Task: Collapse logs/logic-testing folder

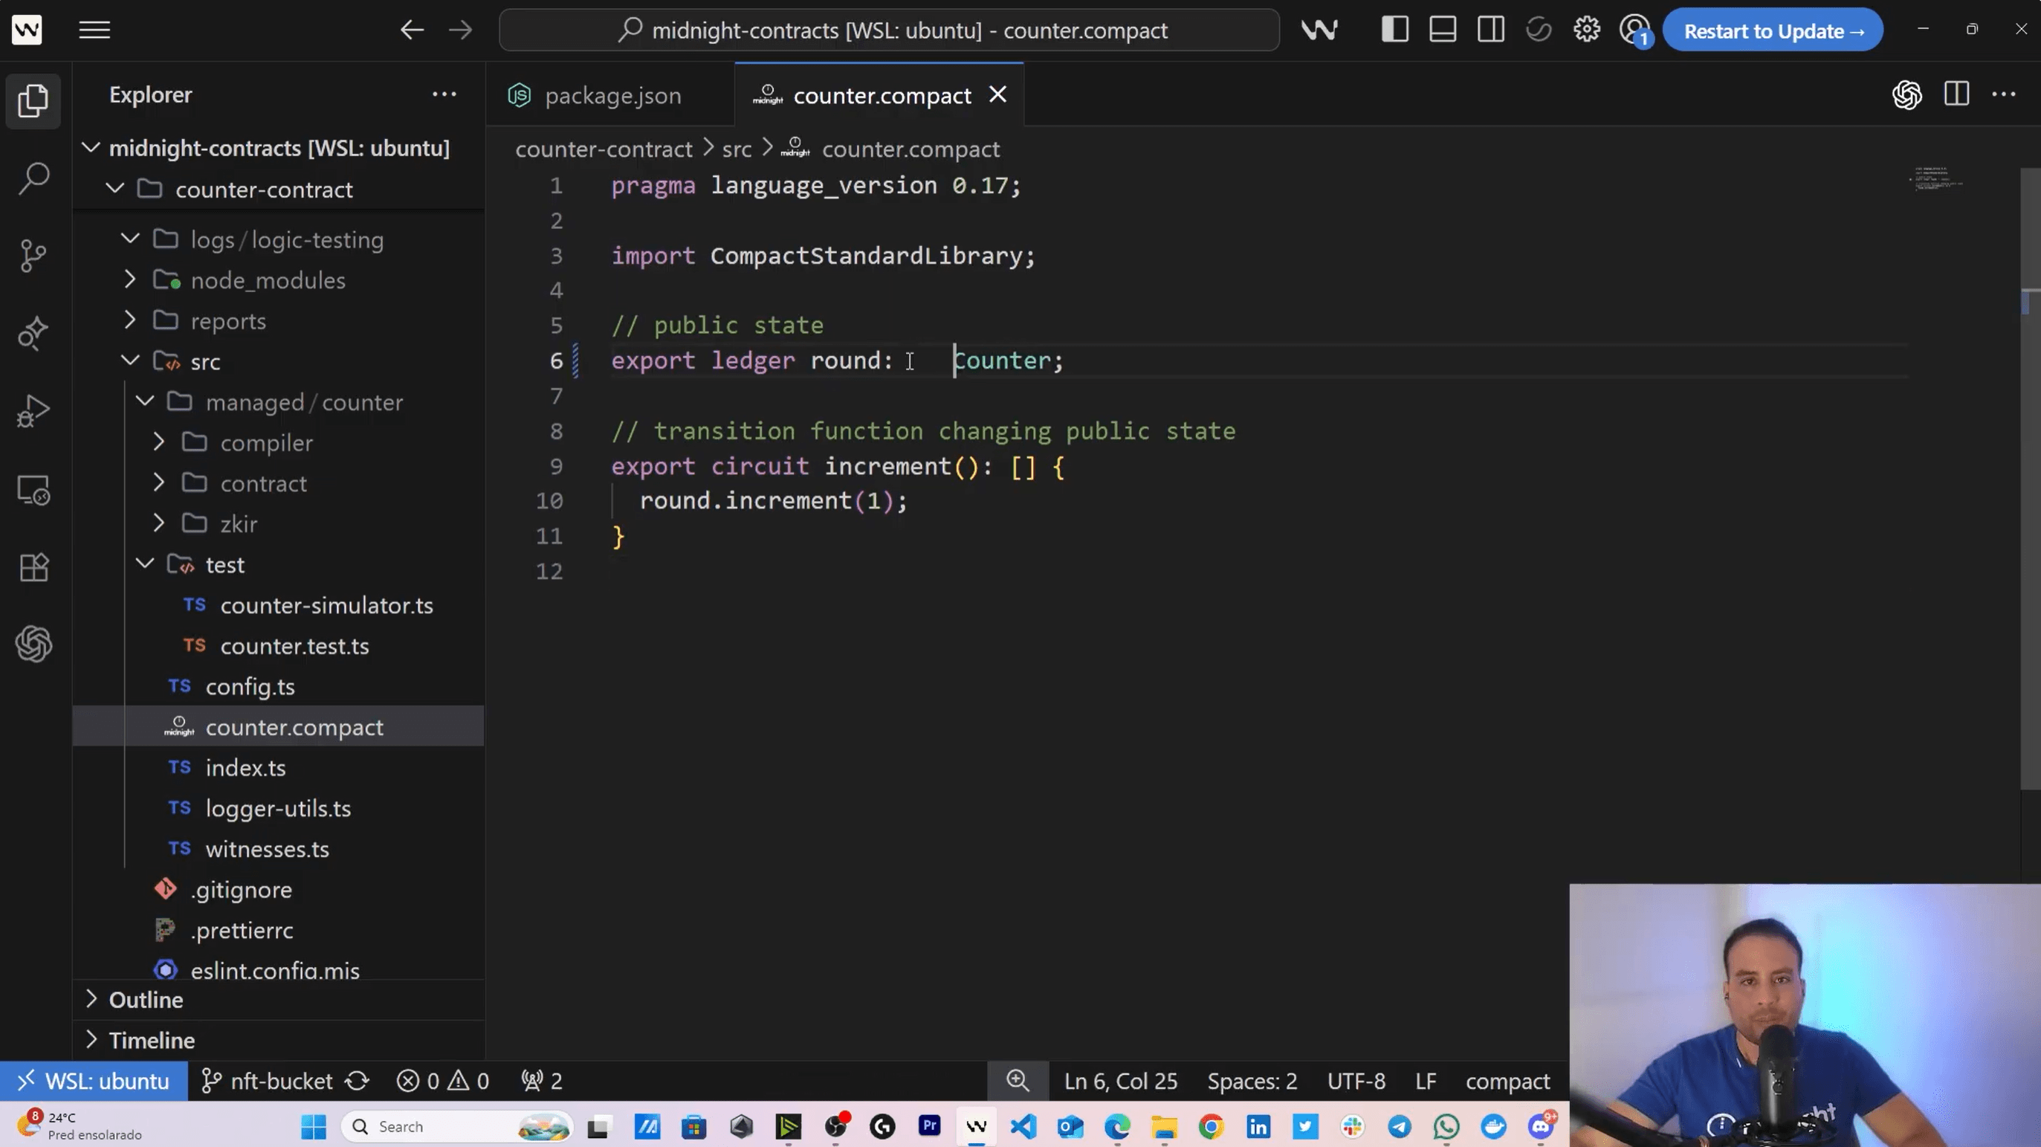Action: [131, 239]
